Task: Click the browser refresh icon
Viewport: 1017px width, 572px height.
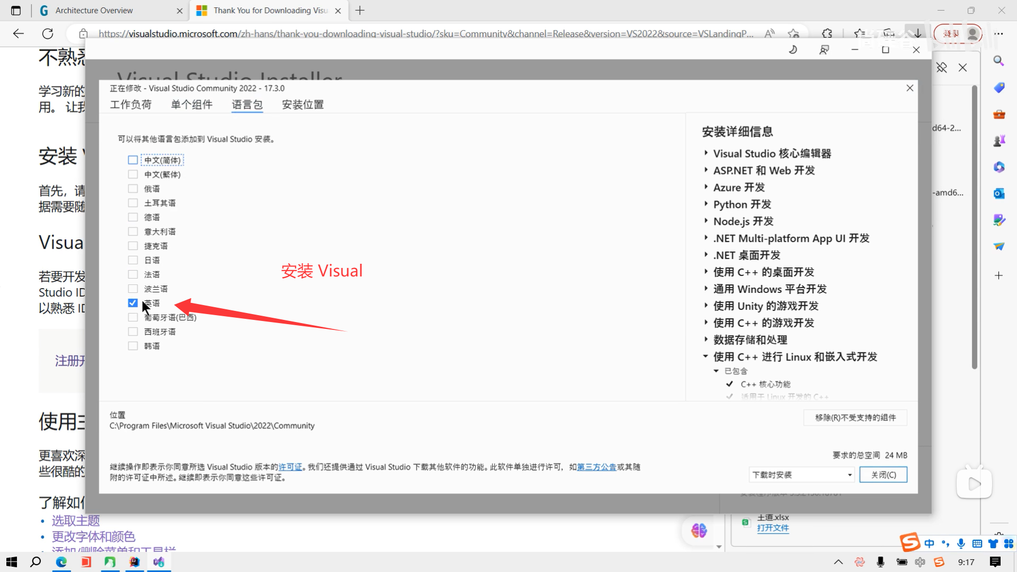Action: (48, 34)
